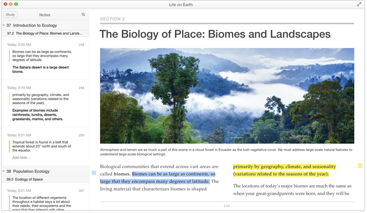367x213 pixels.
Task: Open the blue note marker in left margin
Action: (94, 173)
